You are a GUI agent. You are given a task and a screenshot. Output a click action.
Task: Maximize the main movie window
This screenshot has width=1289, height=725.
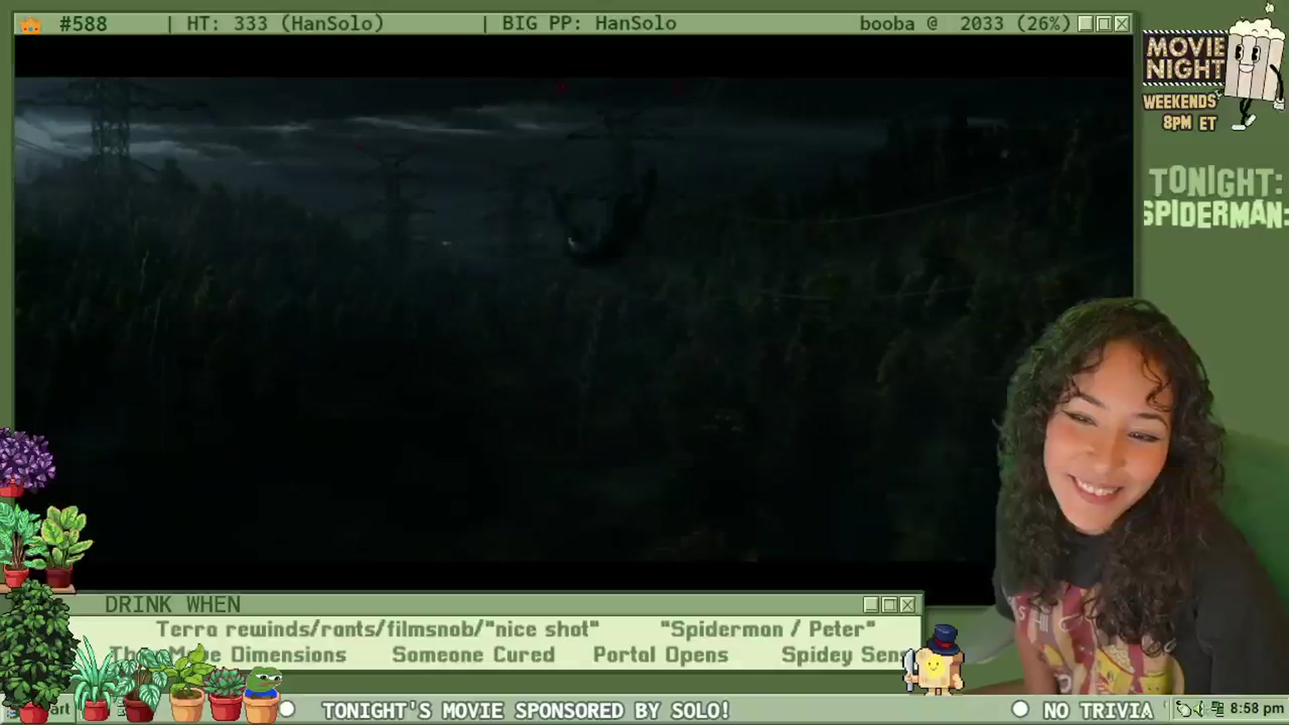(1104, 24)
